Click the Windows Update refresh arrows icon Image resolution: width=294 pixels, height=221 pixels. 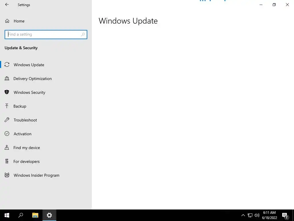(7, 65)
